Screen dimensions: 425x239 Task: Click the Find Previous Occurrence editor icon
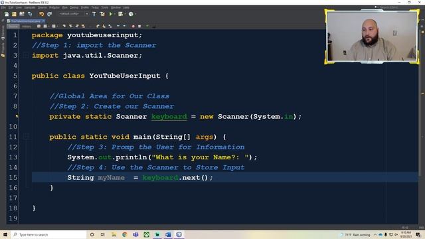70,26
